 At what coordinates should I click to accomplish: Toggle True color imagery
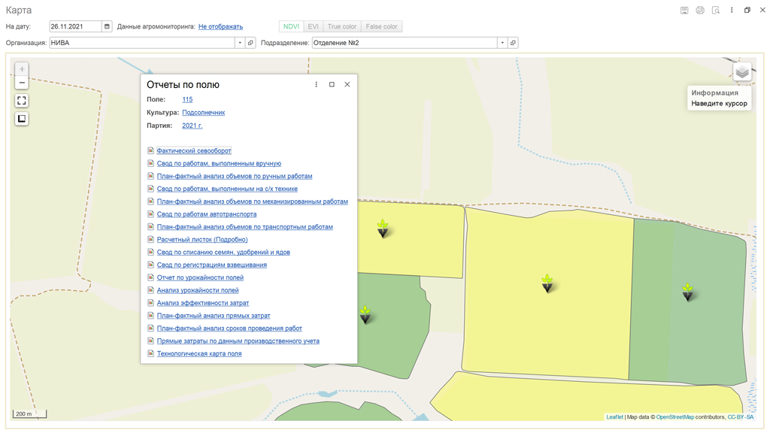[x=341, y=27]
